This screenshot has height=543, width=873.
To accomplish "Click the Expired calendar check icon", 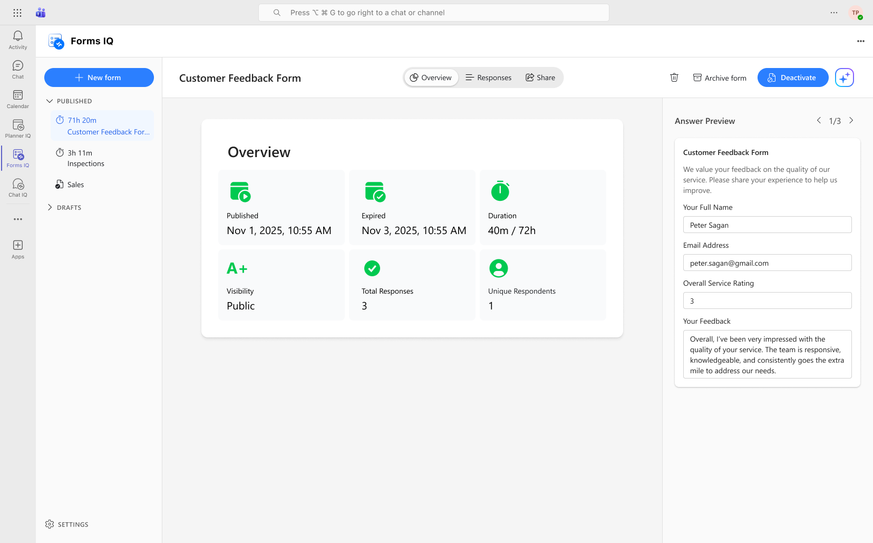I will tap(375, 192).
